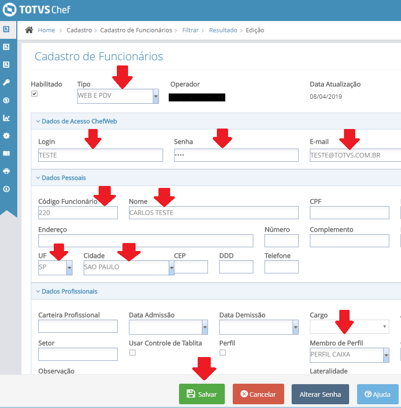
Task: Click the Senha password field
Action: (x=236, y=155)
